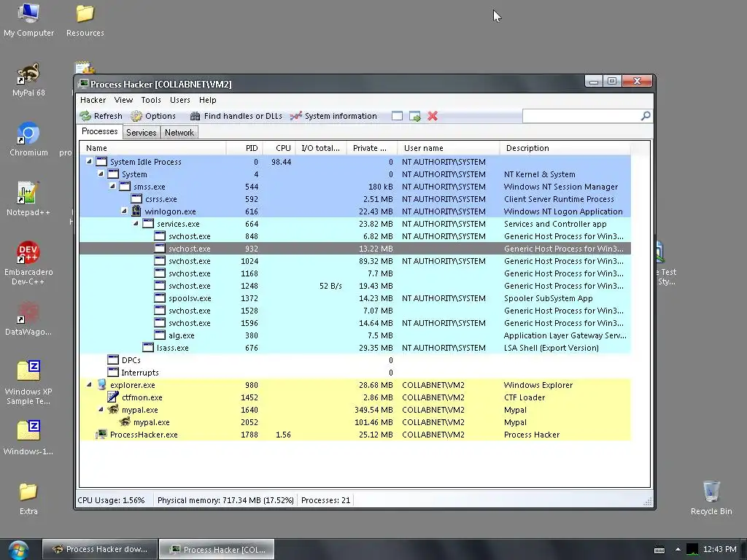Select the alg.exe process row
The width and height of the screenshot is (747, 560).
355,335
